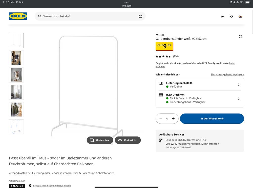Select the dimensions diagram thumbnail
The width and height of the screenshot is (253, 189).
tap(16, 127)
